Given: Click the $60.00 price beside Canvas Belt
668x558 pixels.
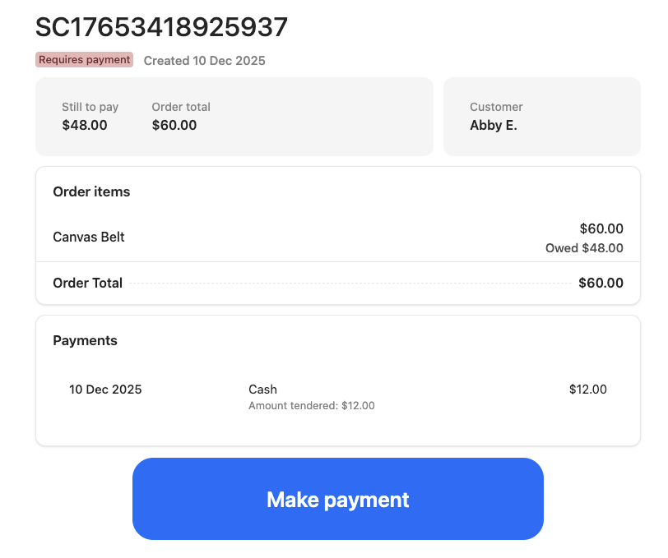Looking at the screenshot, I should pos(601,228).
